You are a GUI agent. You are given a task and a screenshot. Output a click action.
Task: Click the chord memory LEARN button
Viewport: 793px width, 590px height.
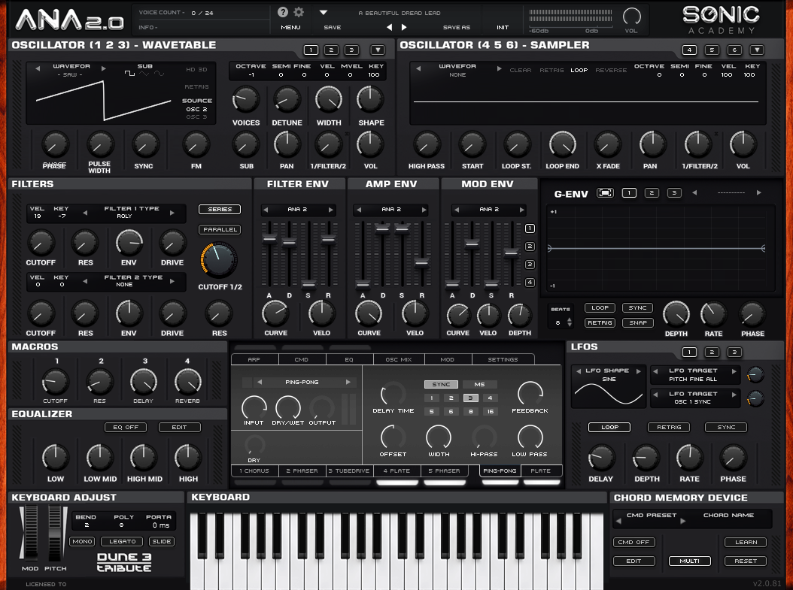[x=746, y=542]
